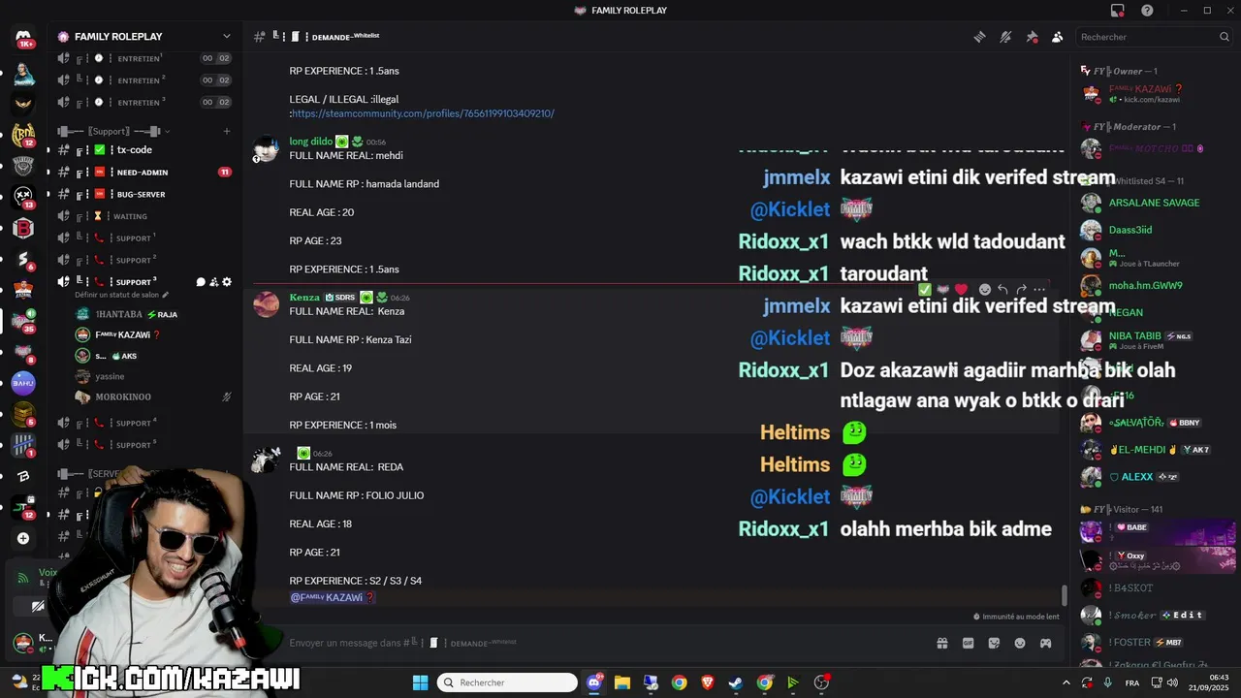Forward Kenza's message
The image size is (1241, 698).
(x=1021, y=290)
